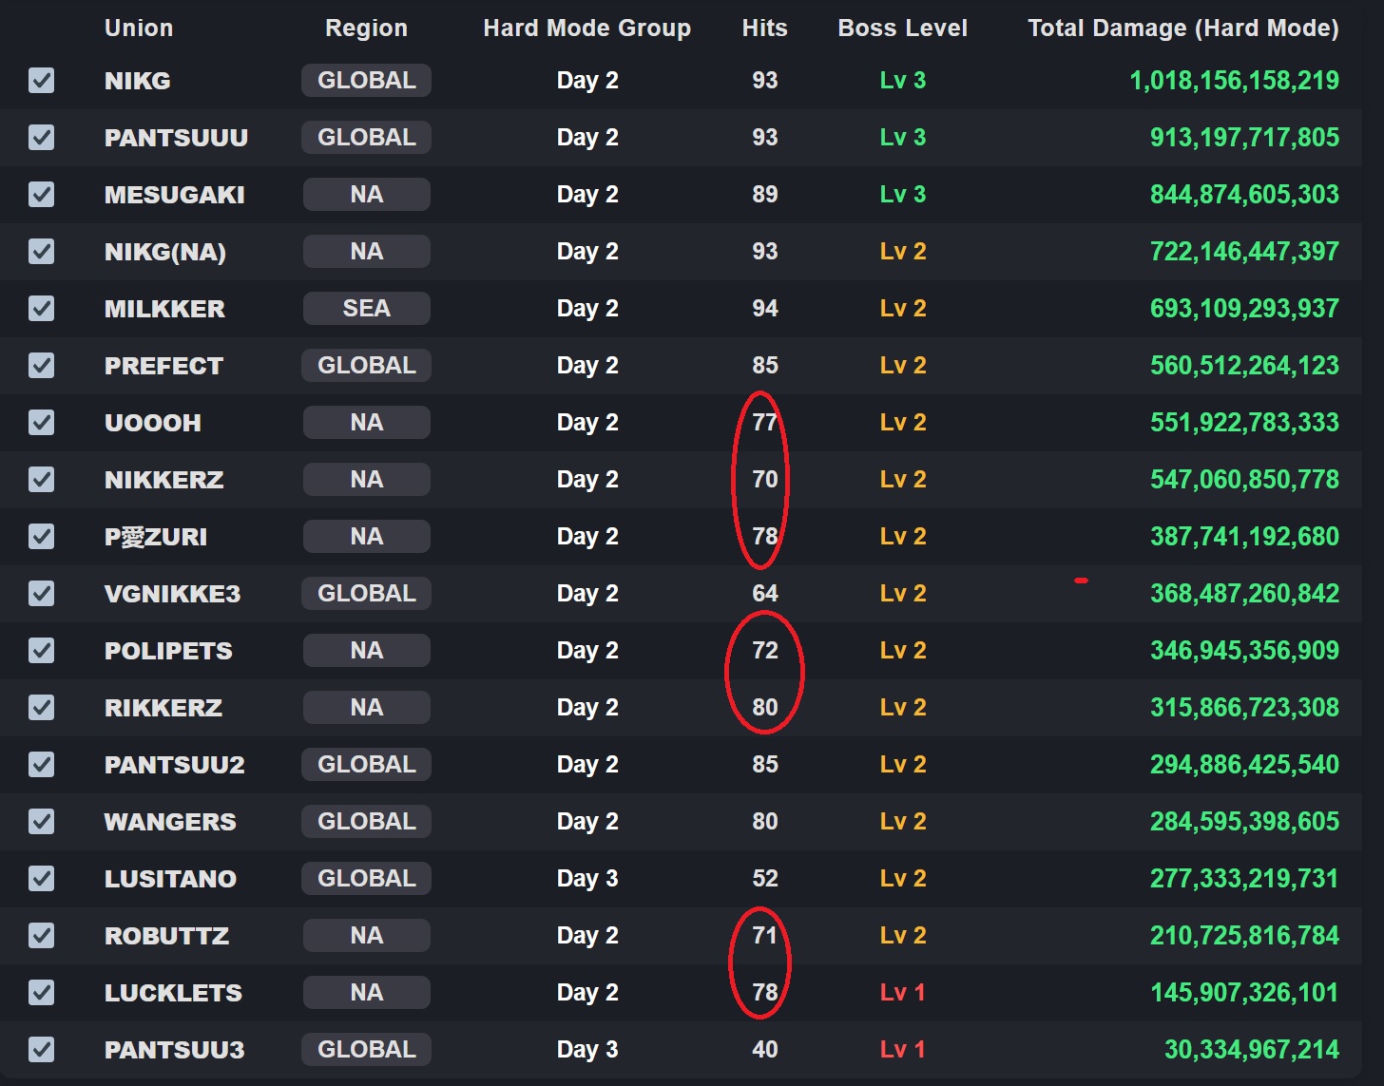Select damage value 913,197,717,805
The height and width of the screenshot is (1086, 1384).
pyautogui.click(x=1244, y=138)
